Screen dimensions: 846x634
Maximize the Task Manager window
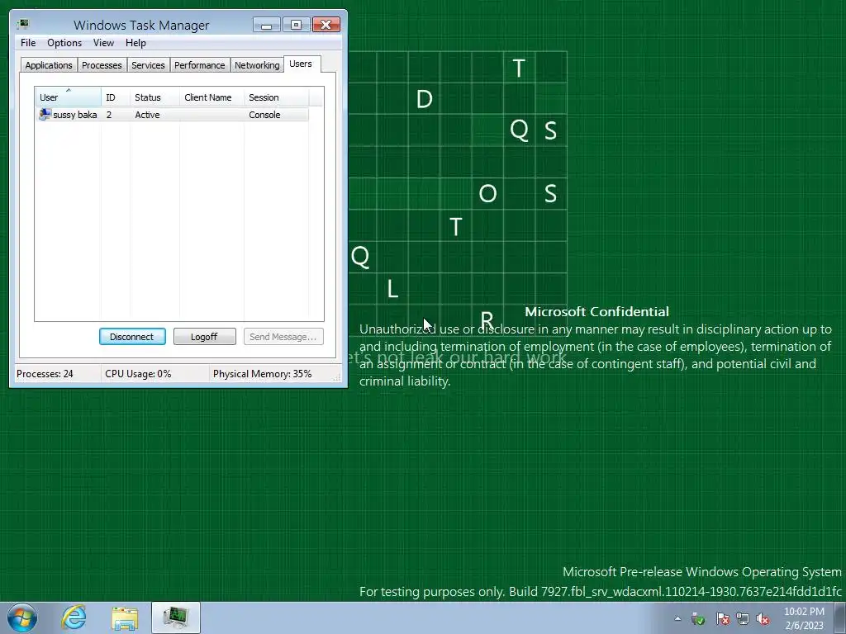point(297,25)
